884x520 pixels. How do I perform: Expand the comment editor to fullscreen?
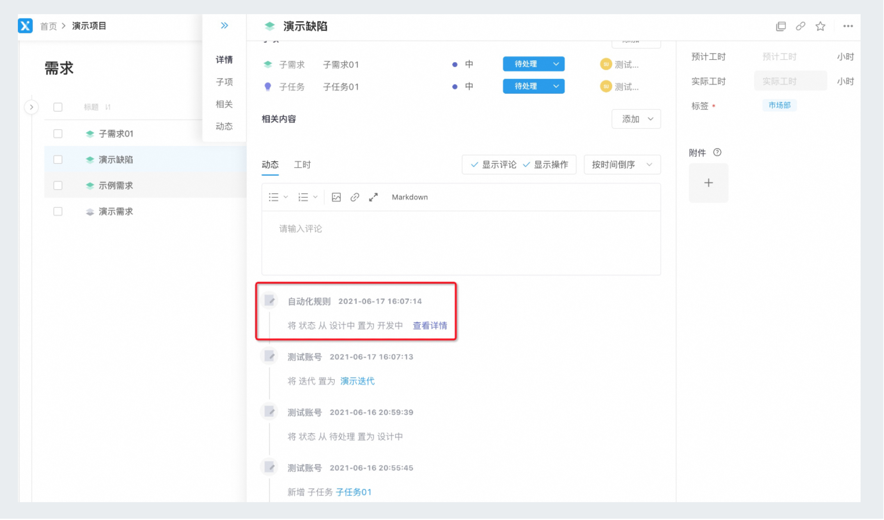(x=374, y=197)
